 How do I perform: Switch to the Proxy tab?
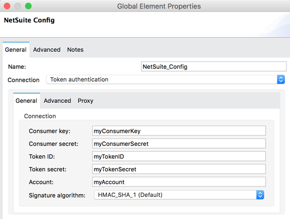[85, 101]
